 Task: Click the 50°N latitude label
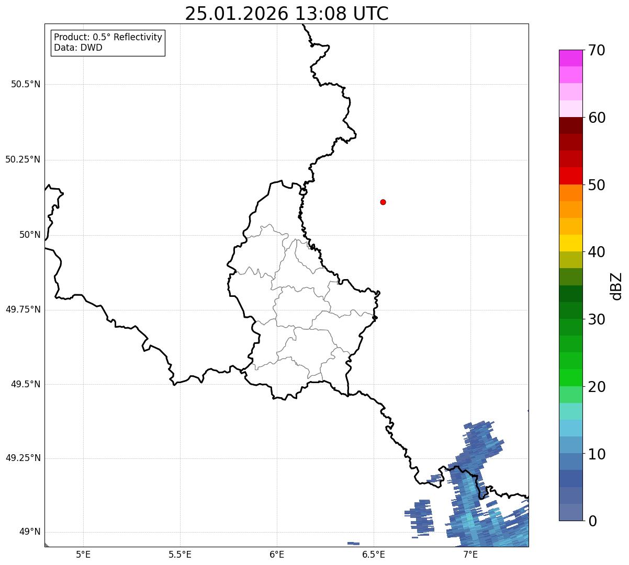pyautogui.click(x=30, y=235)
